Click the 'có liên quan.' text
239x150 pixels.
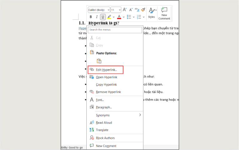coord(153,84)
